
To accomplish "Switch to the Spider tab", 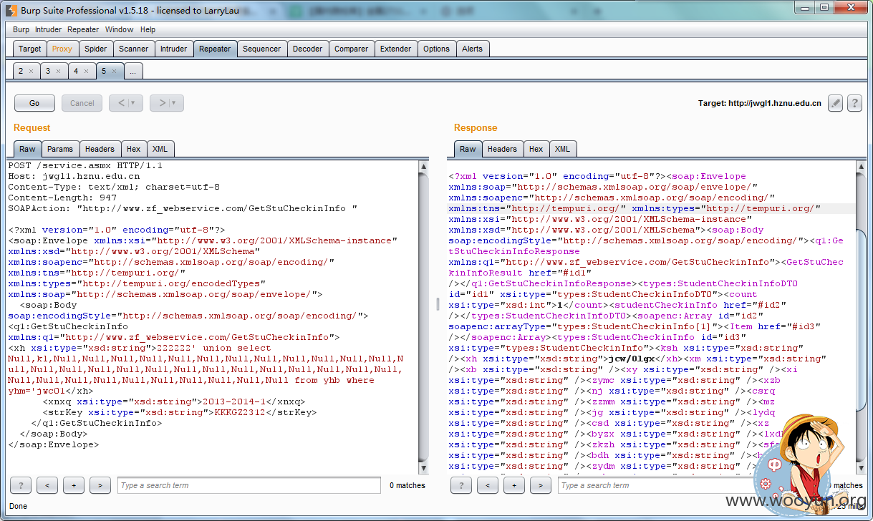I will click(x=95, y=49).
